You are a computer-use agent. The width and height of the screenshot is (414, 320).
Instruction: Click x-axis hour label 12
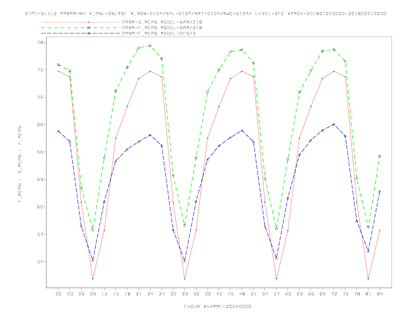[x=105, y=294]
